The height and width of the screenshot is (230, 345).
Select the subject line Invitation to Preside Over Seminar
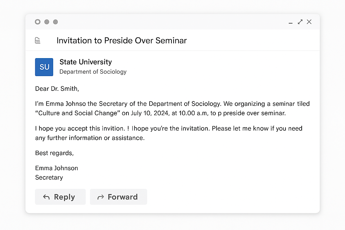(x=121, y=40)
